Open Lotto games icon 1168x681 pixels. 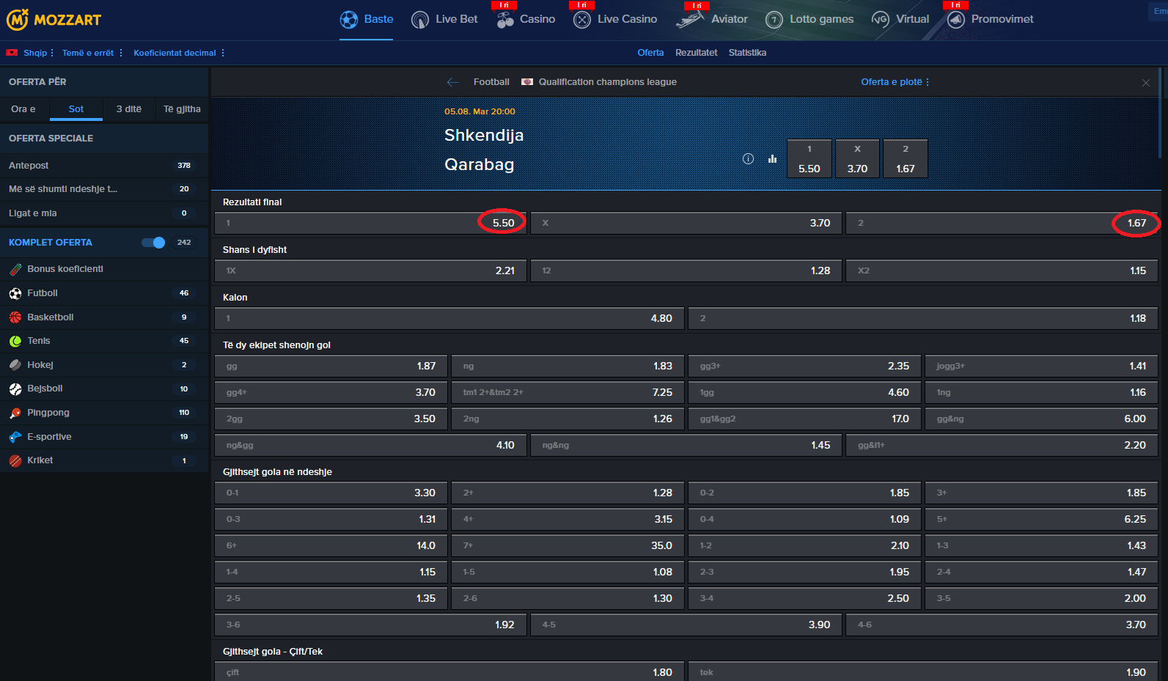[774, 20]
